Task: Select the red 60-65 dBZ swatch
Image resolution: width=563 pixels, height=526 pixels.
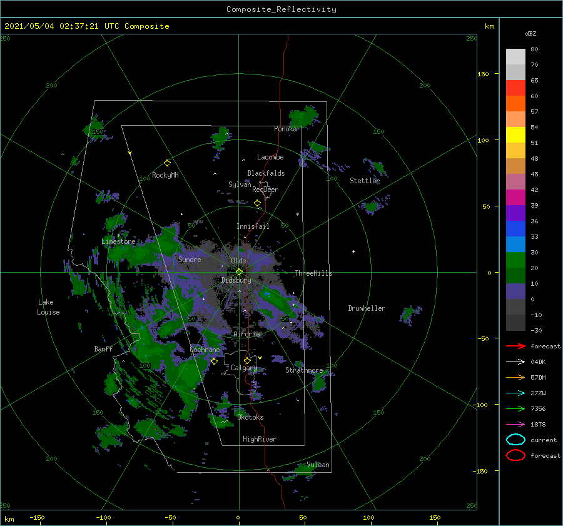Action: (515, 88)
